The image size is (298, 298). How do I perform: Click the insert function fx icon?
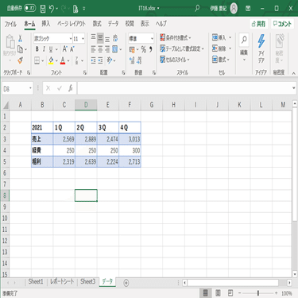[71, 88]
